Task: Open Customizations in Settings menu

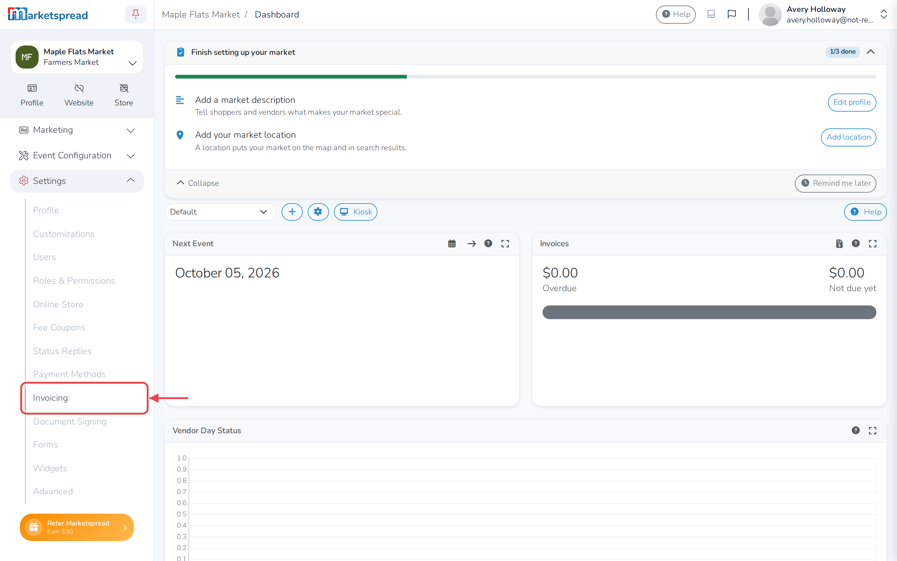Action: click(64, 234)
